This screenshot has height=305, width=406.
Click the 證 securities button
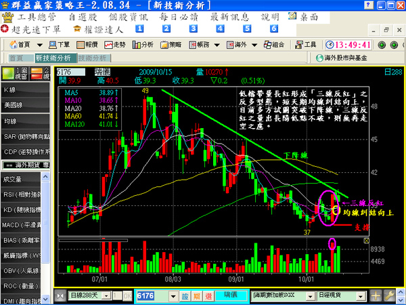click(185, 296)
